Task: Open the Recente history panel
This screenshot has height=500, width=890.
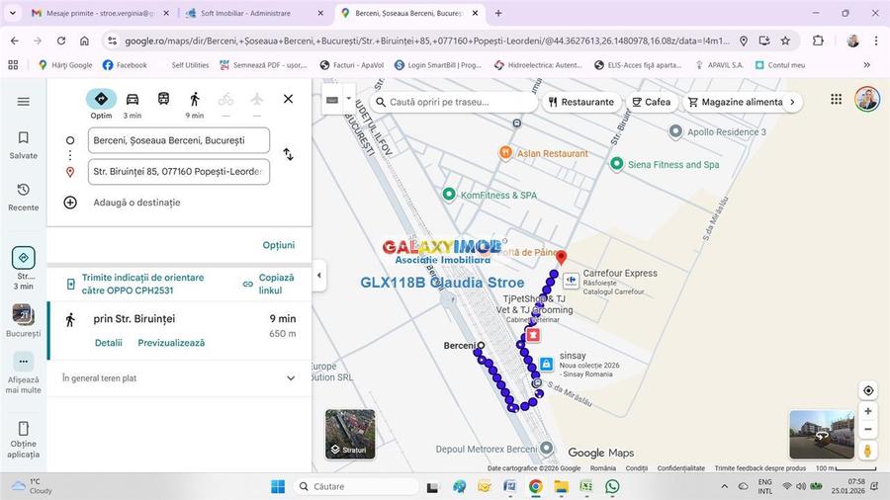Action: click(24, 196)
